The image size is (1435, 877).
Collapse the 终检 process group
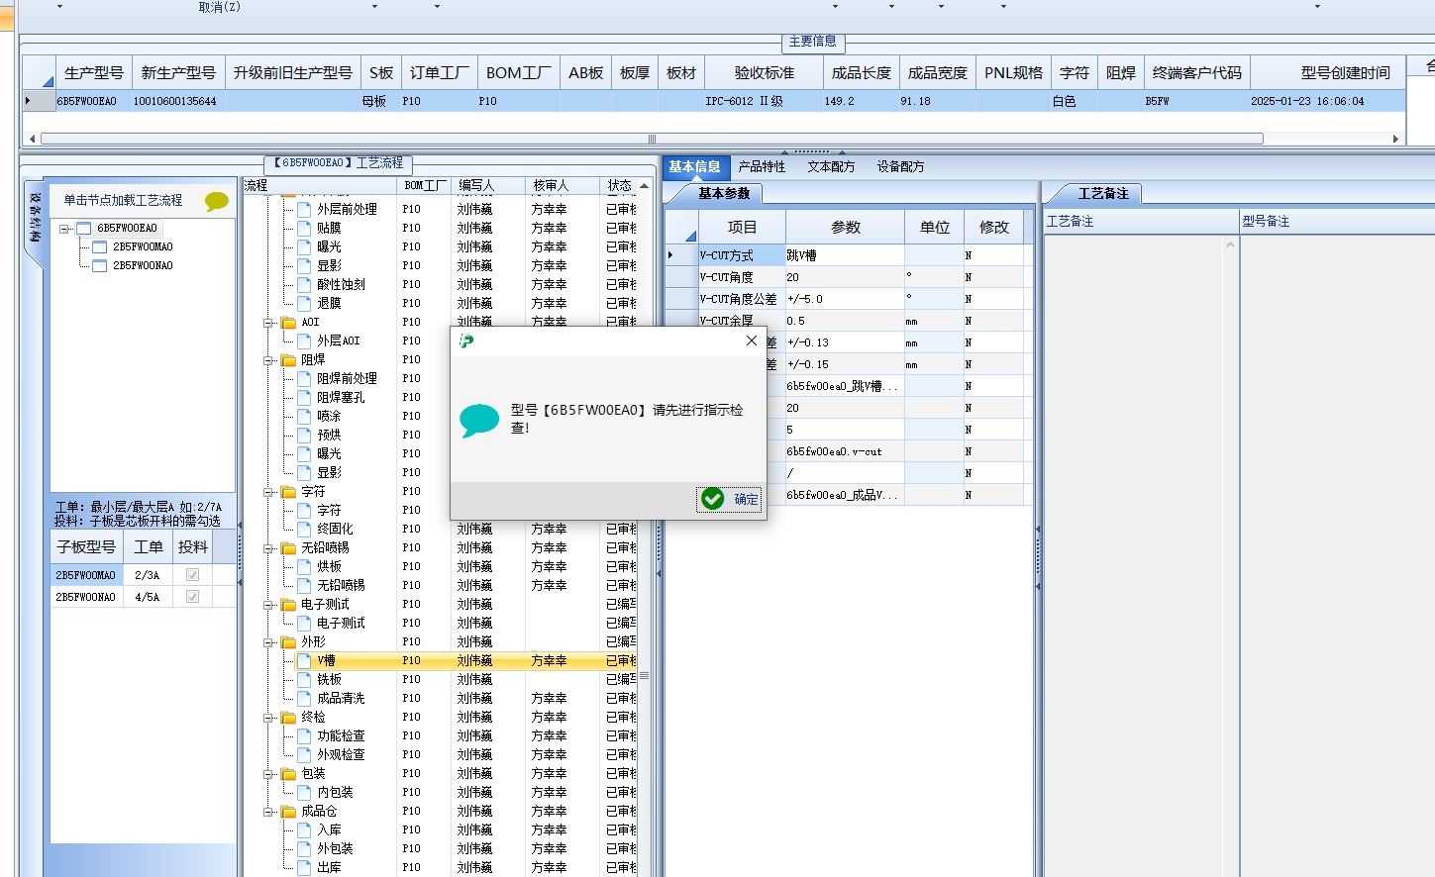pos(268,718)
